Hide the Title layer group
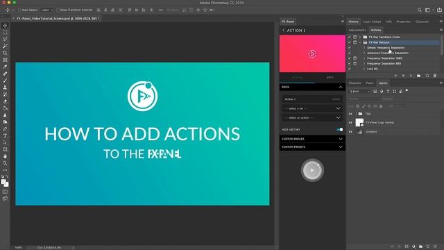 click(350, 114)
